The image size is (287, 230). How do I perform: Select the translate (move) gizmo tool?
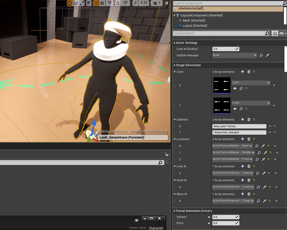(x=69, y=3)
